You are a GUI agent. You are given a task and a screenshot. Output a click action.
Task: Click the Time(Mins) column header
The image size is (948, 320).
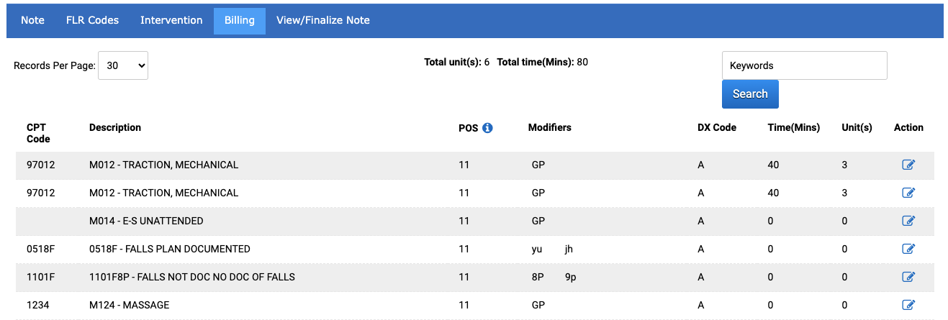[x=794, y=127]
